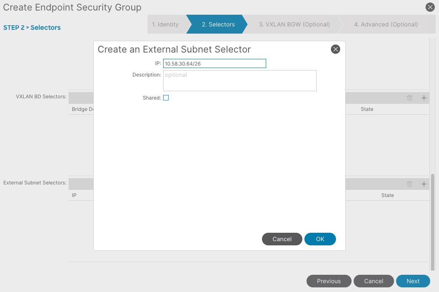Cancel the External Subnet Selector dialog
The width and height of the screenshot is (439, 292).
282,239
